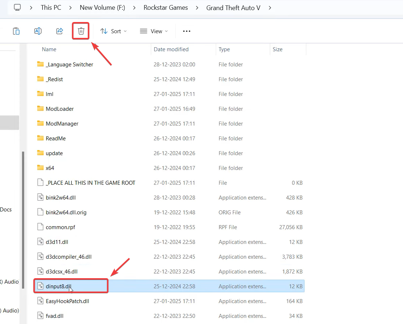The height and width of the screenshot is (324, 403).
Task: Expand chevron after New Volume (F:) breadcrumb
Action: click(x=134, y=8)
